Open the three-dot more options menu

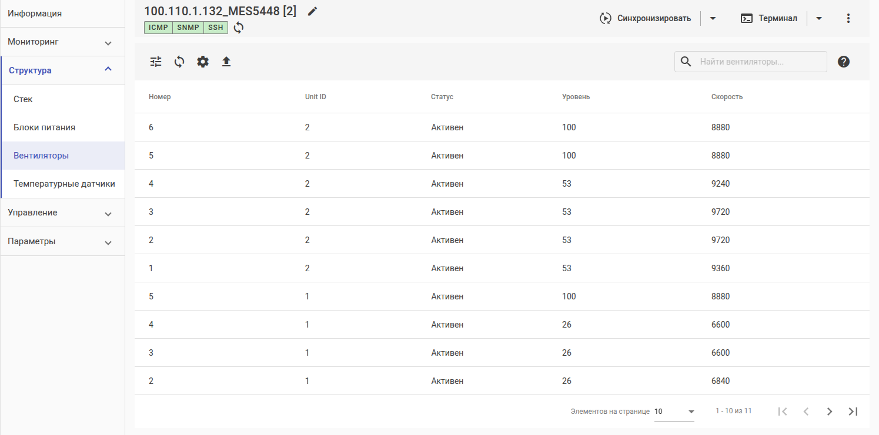(848, 18)
